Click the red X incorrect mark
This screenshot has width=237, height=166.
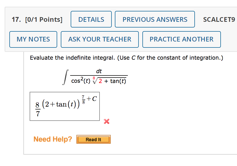[106, 121]
